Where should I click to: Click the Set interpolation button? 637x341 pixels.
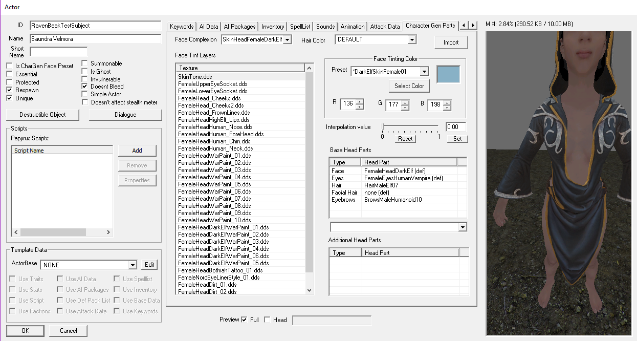[457, 139]
